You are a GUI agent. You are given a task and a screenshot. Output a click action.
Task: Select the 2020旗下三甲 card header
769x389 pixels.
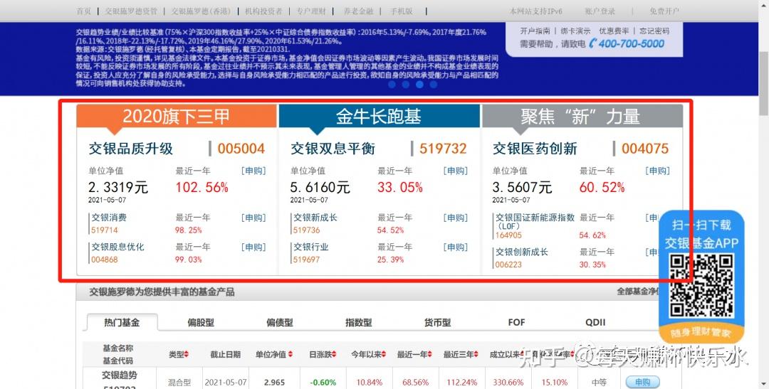[177, 116]
